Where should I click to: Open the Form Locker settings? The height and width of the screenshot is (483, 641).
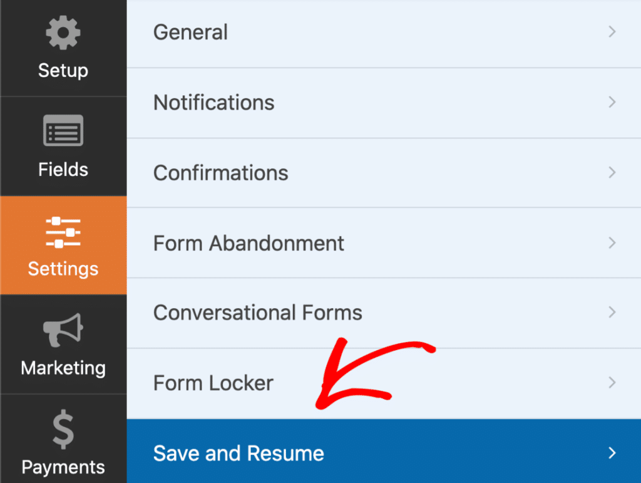(x=213, y=383)
